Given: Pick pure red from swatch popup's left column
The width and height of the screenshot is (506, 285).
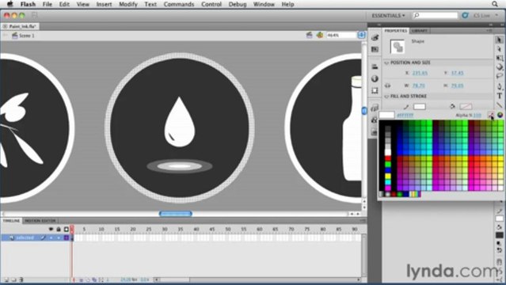Looking at the screenshot, I should pyautogui.click(x=388, y=158).
